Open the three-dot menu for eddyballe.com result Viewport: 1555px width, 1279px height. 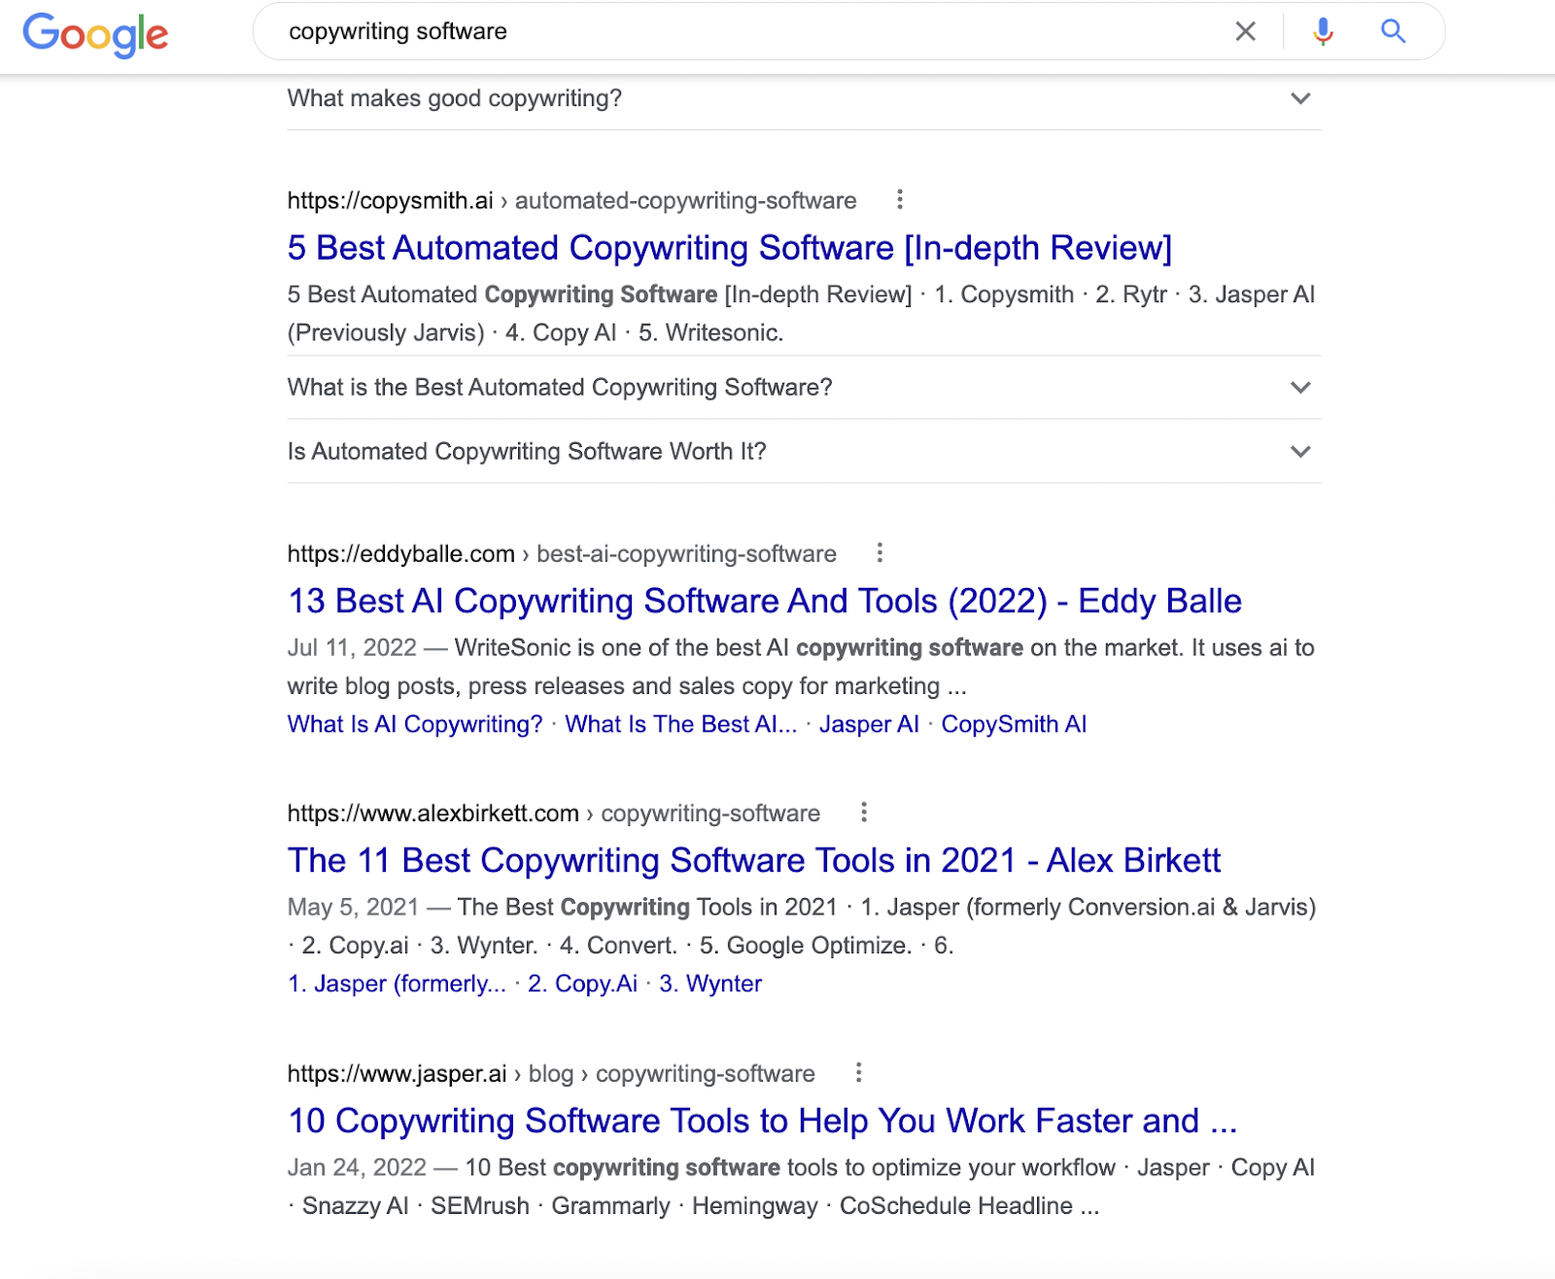[880, 553]
